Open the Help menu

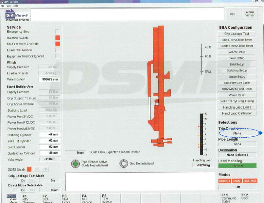(x=16, y=6)
